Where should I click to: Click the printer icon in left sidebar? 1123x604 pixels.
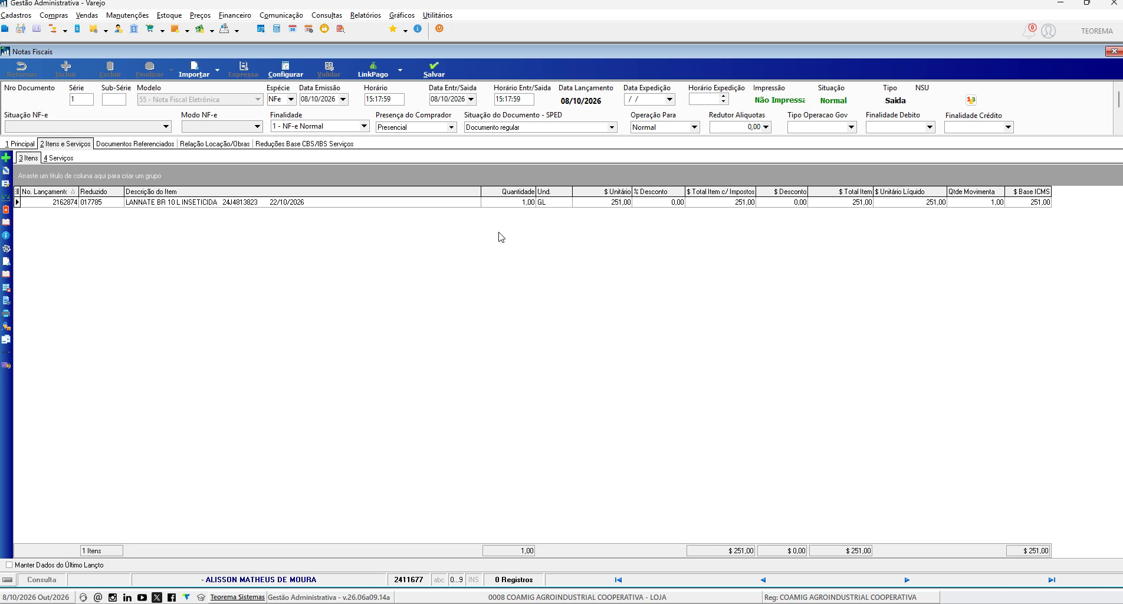(x=6, y=313)
